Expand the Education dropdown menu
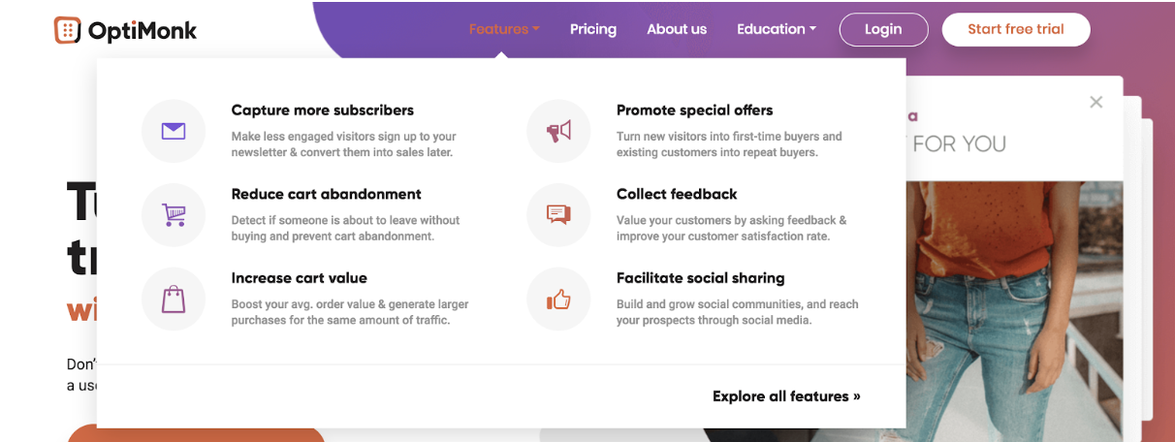This screenshot has height=442, width=1175. click(x=776, y=29)
